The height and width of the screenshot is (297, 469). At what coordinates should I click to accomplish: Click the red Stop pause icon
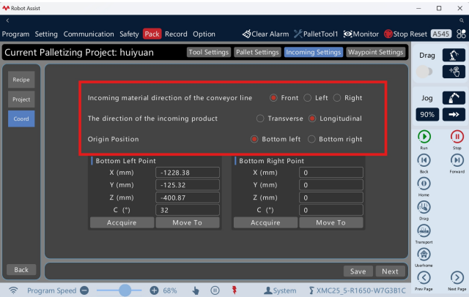[x=457, y=137]
